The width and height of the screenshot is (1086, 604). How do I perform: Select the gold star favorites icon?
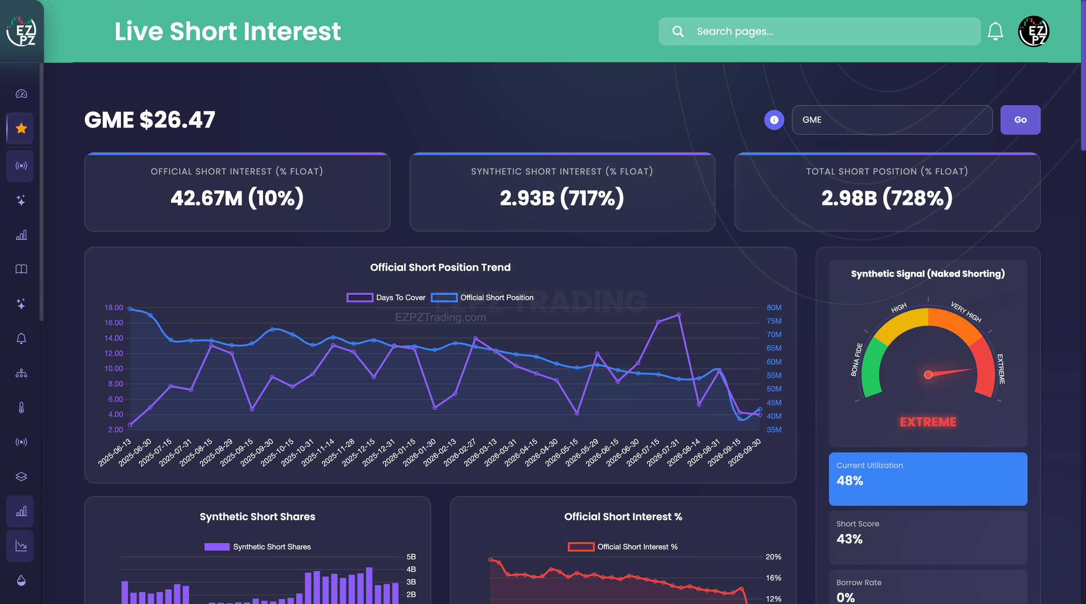point(21,128)
